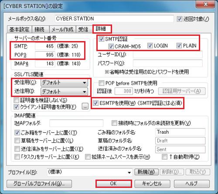Open client certificate browse button (...)
The width and height of the screenshot is (218, 194).
[85, 106]
